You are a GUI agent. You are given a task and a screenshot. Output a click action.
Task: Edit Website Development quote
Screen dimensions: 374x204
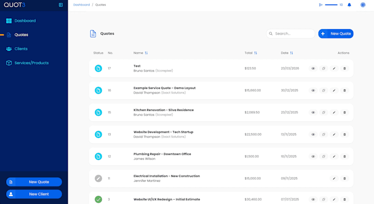point(334,135)
